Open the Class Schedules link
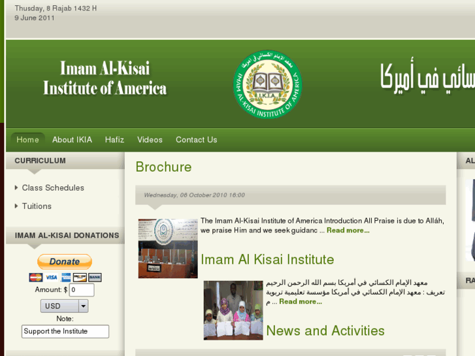 [53, 188]
